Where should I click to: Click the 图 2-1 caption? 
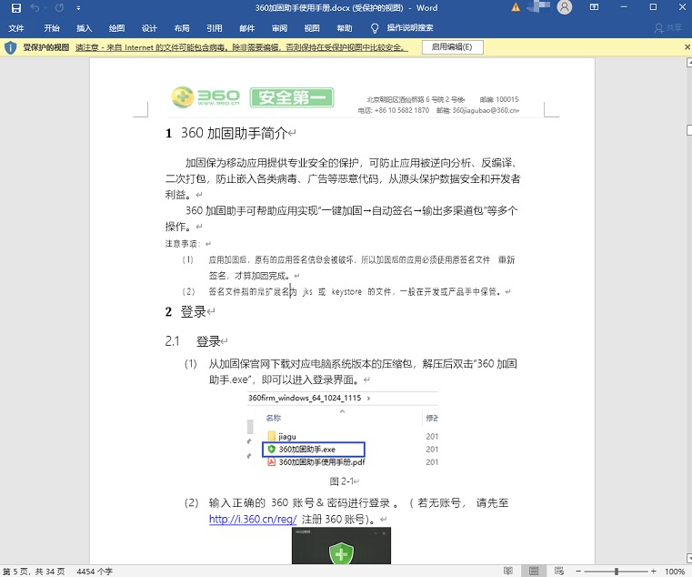[342, 481]
